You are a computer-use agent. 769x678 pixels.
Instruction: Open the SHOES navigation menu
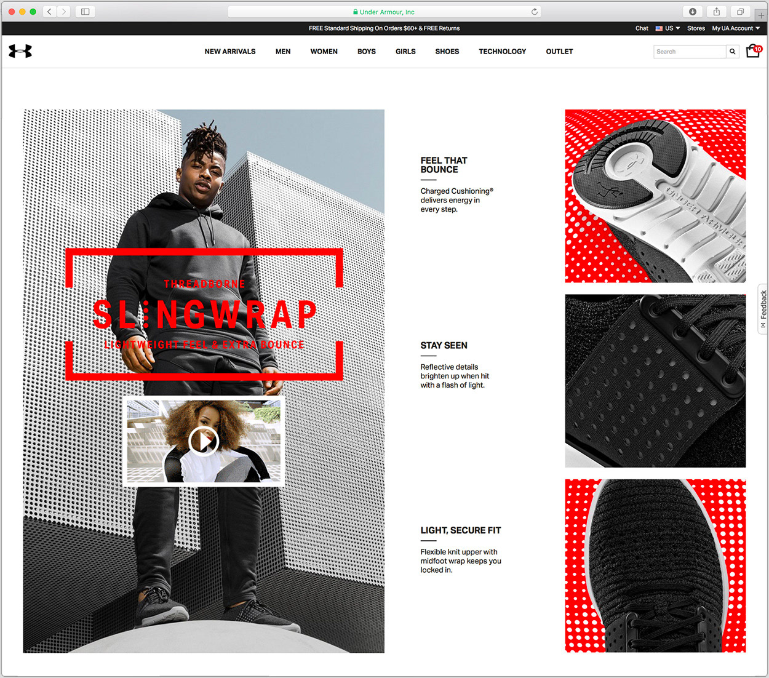pos(447,52)
